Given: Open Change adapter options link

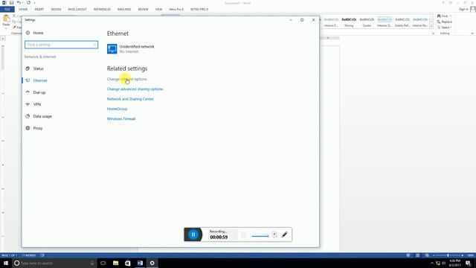Looking at the screenshot, I should tap(126, 79).
